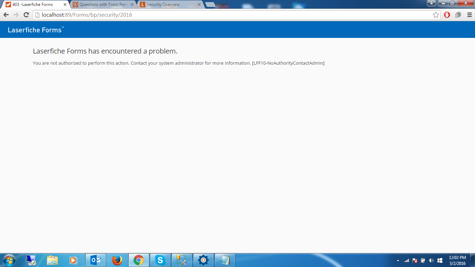475x267 pixels.
Task: Minimize the Chrome window
Action: click(443, 3)
